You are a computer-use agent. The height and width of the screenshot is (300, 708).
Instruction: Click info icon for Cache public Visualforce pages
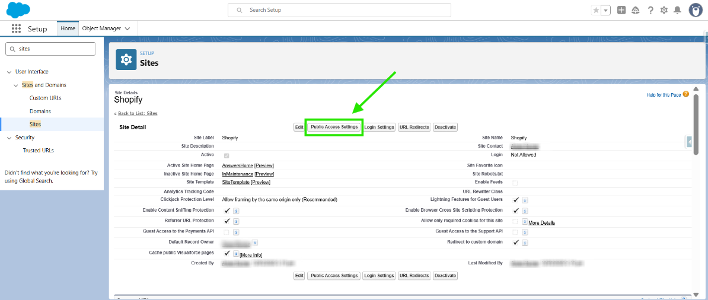click(235, 254)
